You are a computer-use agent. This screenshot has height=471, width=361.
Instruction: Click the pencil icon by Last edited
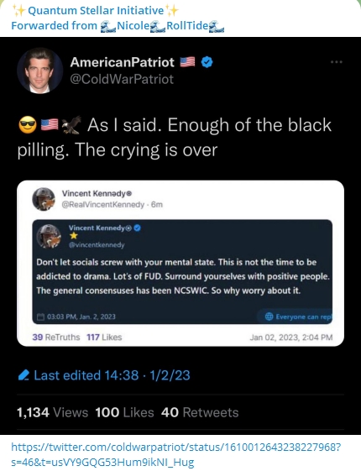tap(24, 375)
